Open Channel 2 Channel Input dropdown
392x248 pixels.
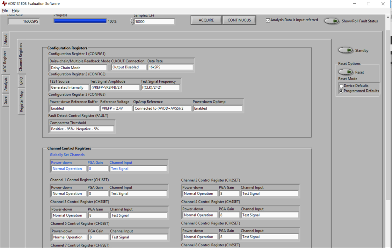[270, 194]
